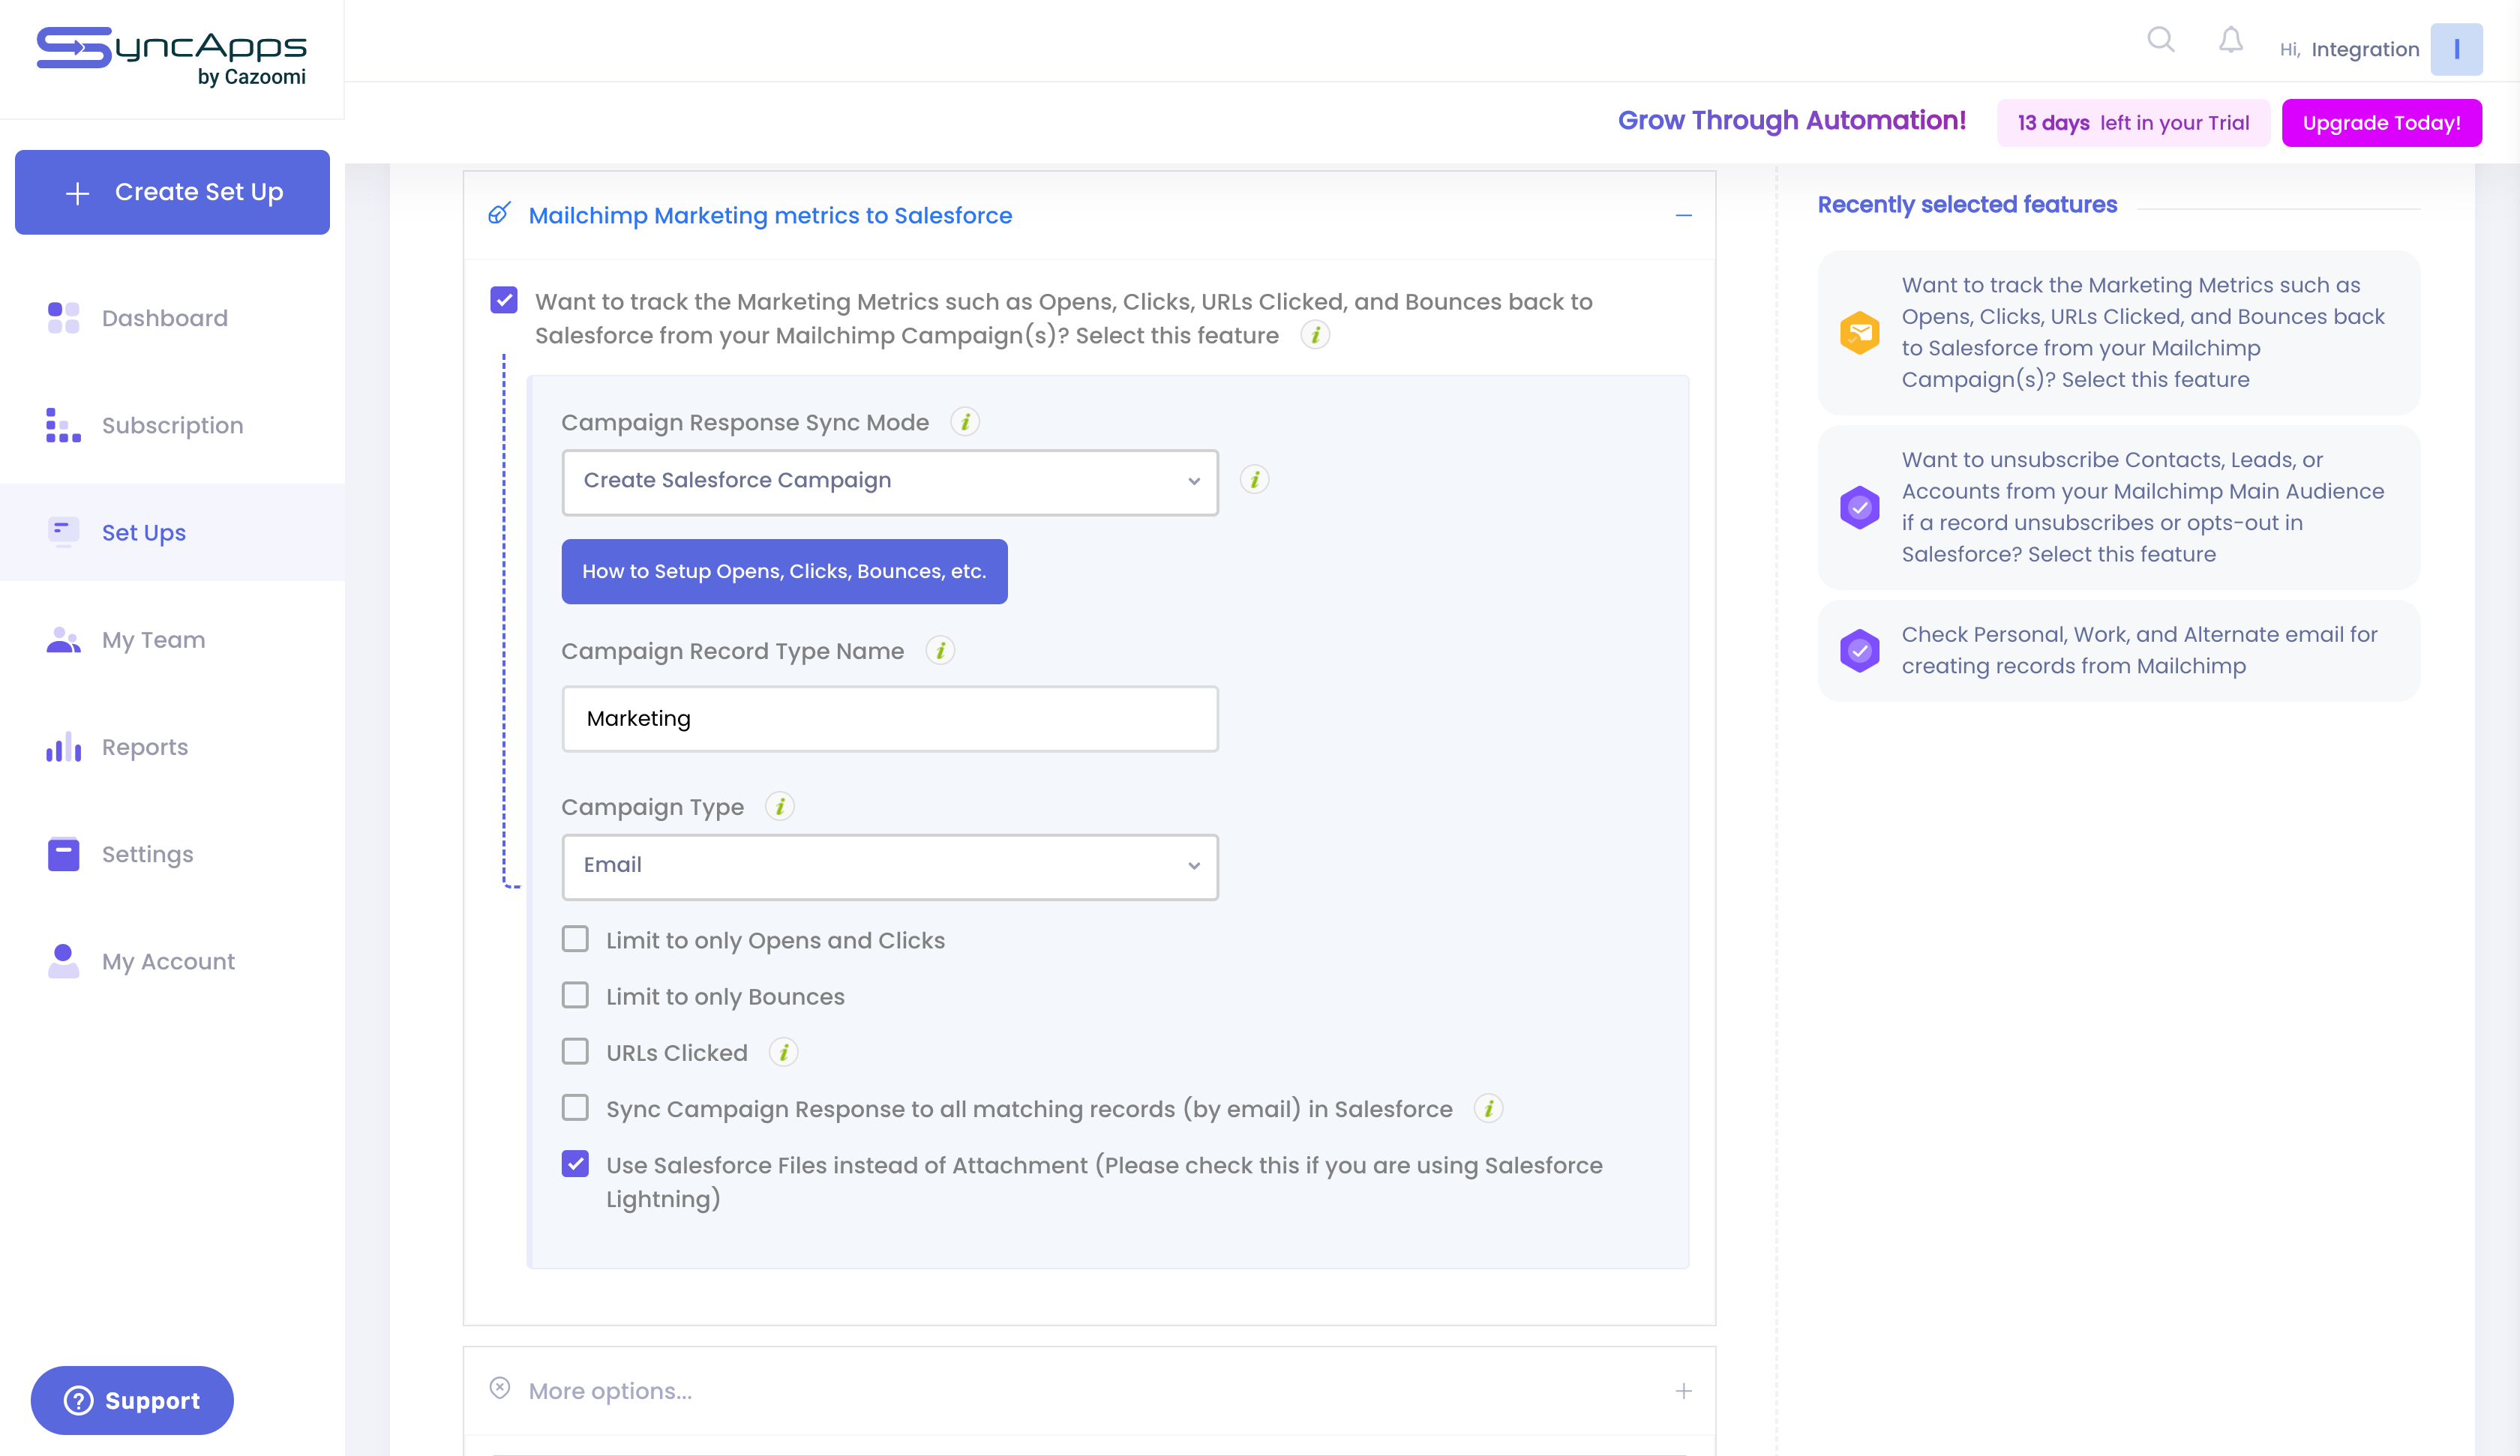Screen dimensions: 2520x1456
Task: Click the Reports bar chart icon
Action: (x=63, y=747)
